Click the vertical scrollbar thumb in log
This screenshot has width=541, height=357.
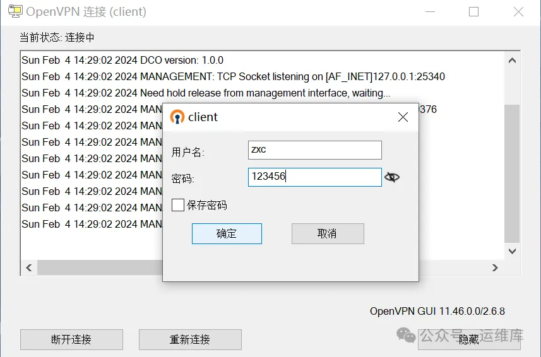[512, 173]
